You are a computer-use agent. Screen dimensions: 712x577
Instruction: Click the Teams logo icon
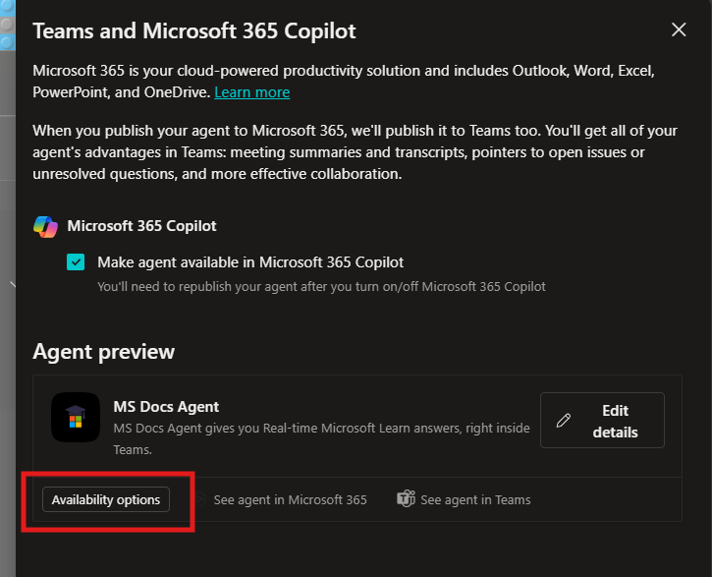tap(406, 499)
